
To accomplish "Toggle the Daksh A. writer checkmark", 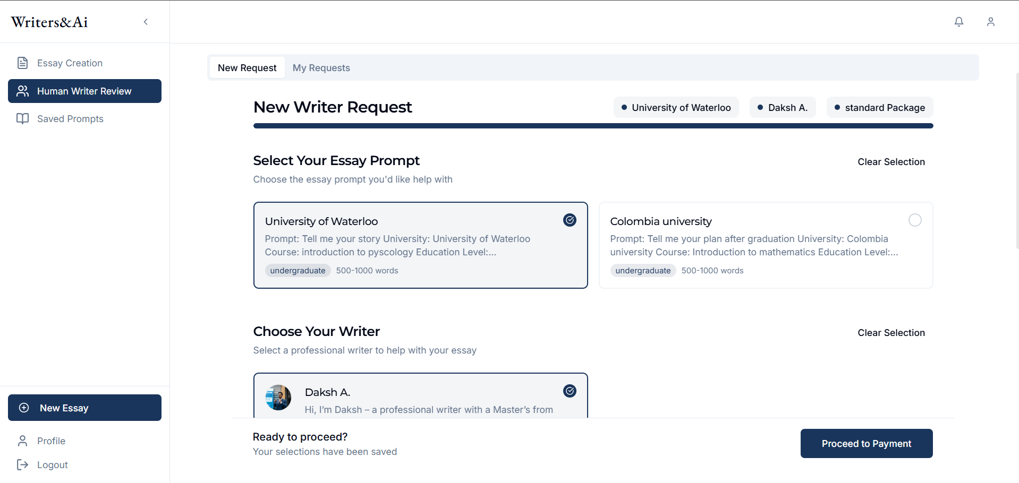I will (x=570, y=391).
